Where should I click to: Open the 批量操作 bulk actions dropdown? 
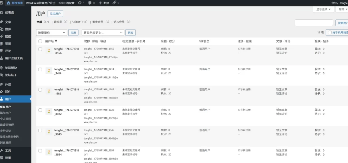pos(51,33)
